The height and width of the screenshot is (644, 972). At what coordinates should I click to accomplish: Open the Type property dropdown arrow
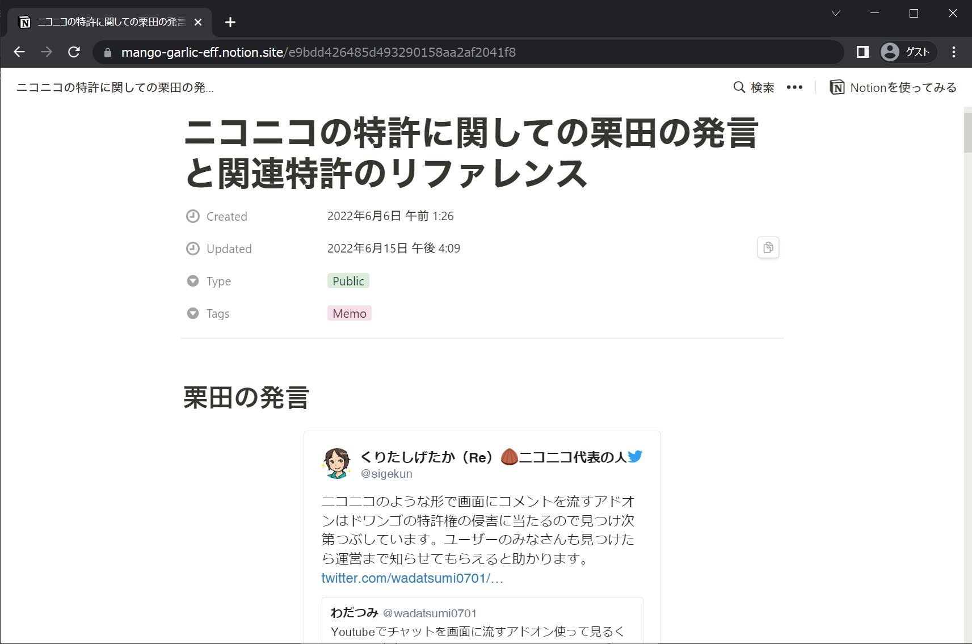pyautogui.click(x=192, y=281)
